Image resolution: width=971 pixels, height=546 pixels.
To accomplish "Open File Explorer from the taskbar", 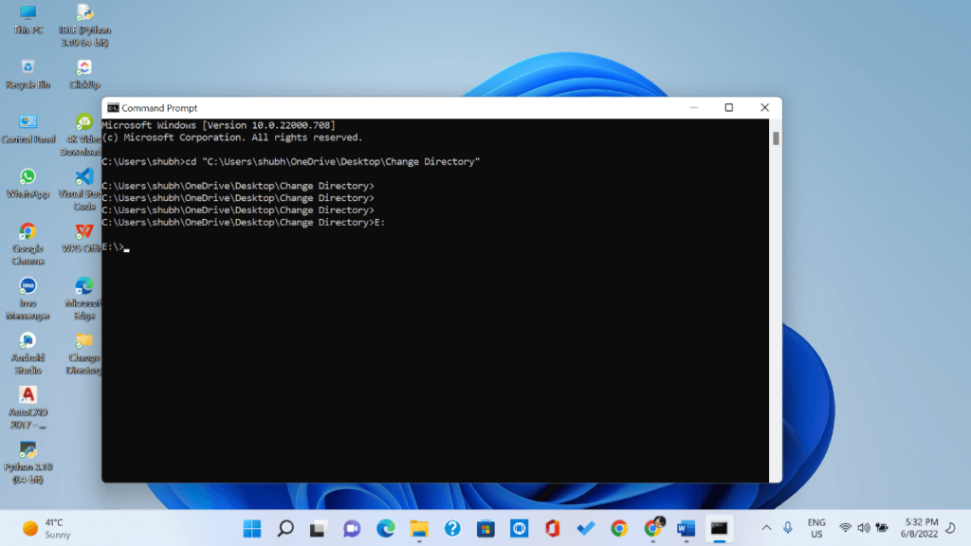I will pos(419,528).
